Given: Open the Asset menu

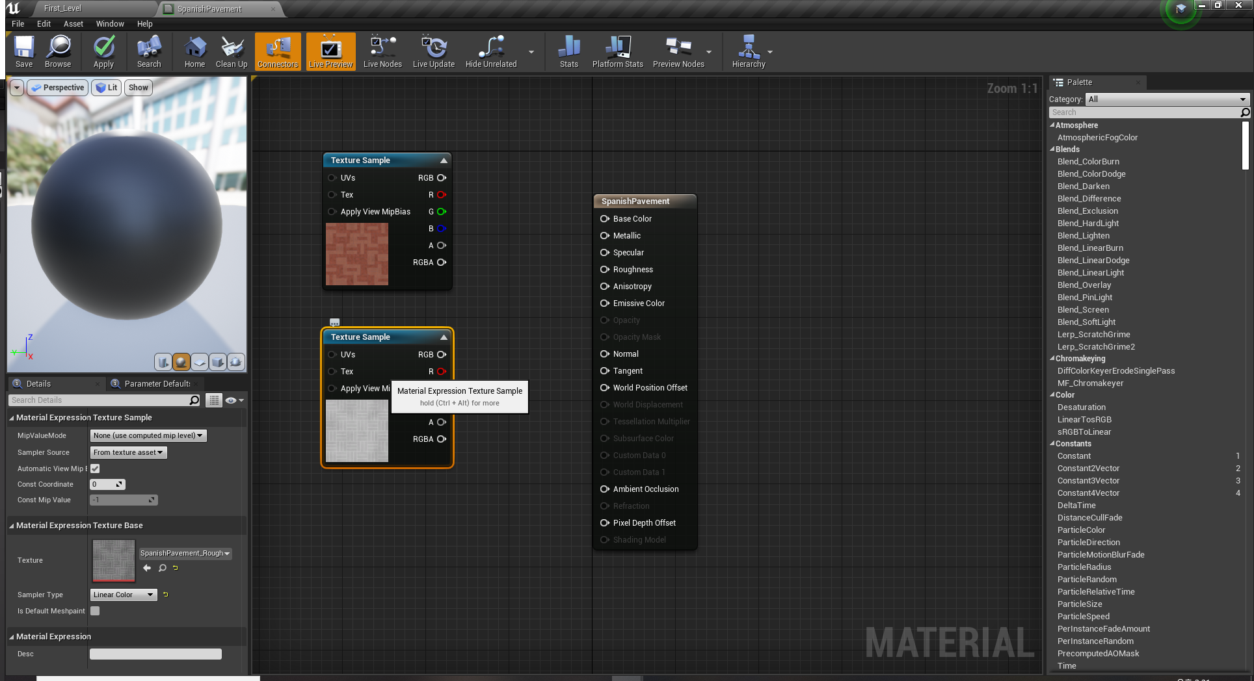Looking at the screenshot, I should coord(73,23).
